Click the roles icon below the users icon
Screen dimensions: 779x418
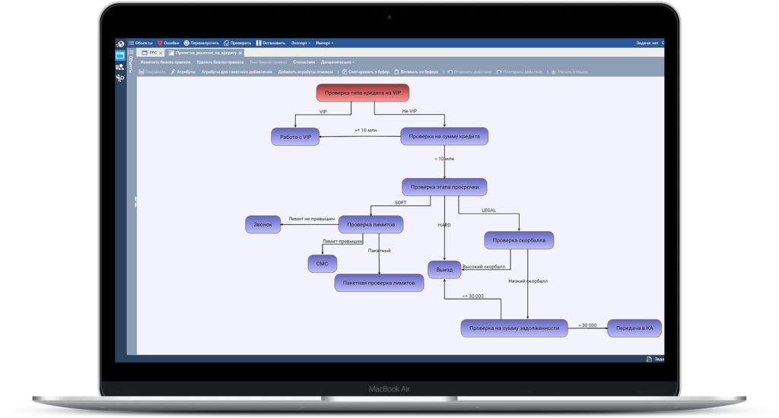[120, 78]
